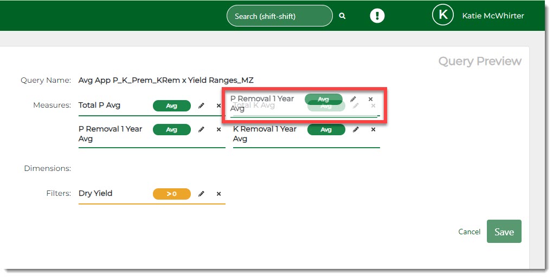The image size is (553, 277).
Task: Save the query
Action: (x=504, y=232)
